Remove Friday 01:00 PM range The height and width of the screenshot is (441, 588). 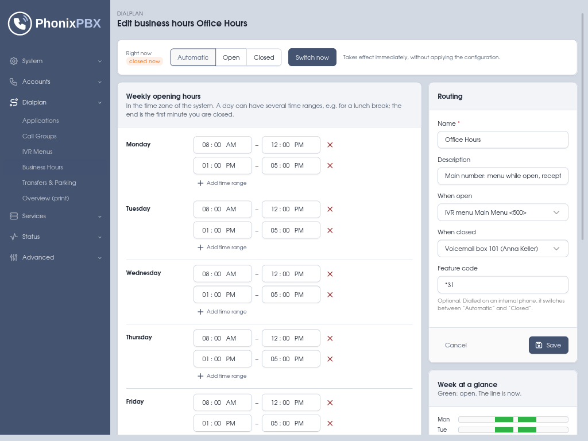click(x=330, y=423)
